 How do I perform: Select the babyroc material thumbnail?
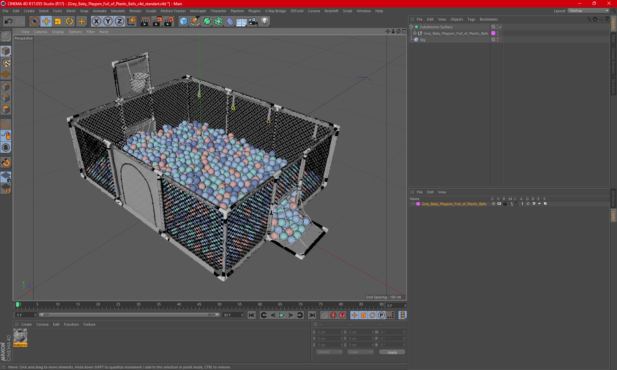(20, 336)
